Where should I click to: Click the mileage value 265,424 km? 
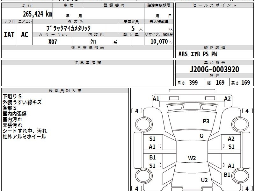click(x=37, y=14)
